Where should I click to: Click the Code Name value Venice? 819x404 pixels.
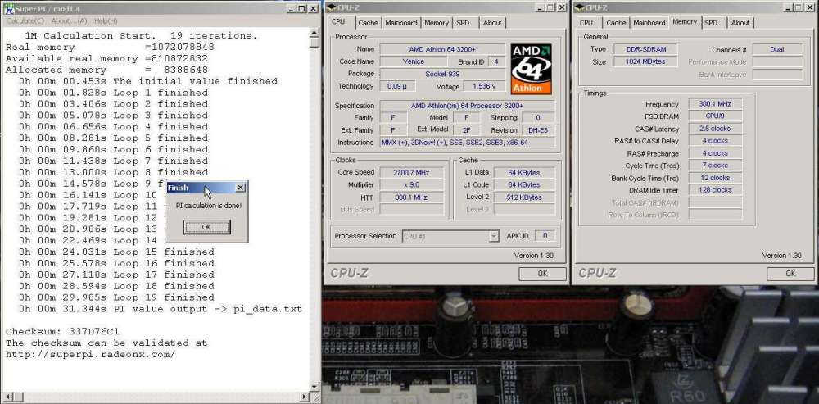click(x=414, y=61)
